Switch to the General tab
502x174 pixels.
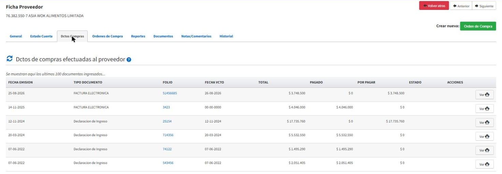tap(16, 36)
